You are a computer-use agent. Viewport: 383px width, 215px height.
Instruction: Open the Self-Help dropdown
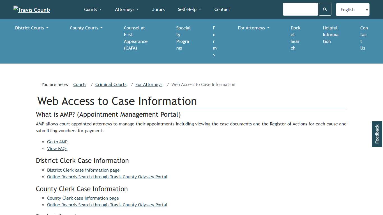point(189,9)
